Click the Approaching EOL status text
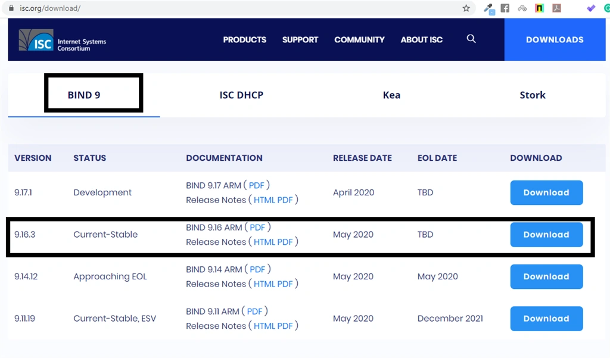The height and width of the screenshot is (358, 610). 110,276
